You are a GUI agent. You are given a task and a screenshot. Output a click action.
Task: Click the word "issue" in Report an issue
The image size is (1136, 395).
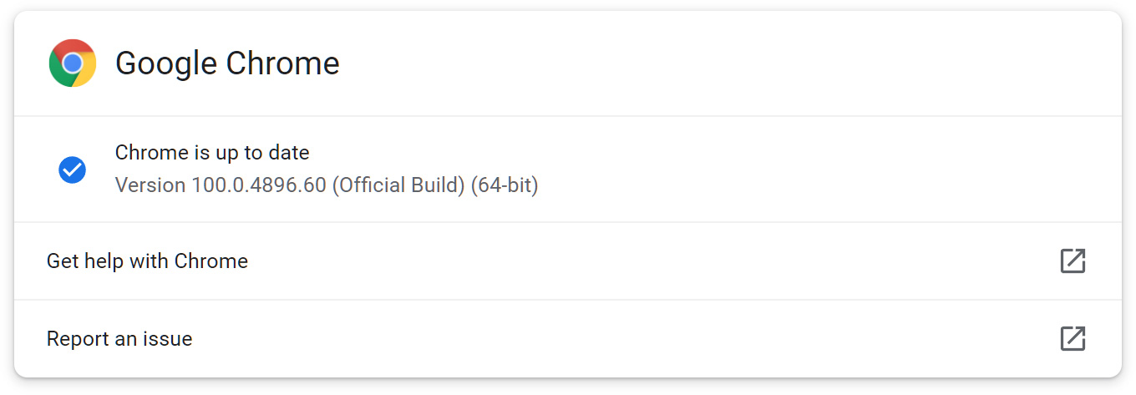pos(170,339)
